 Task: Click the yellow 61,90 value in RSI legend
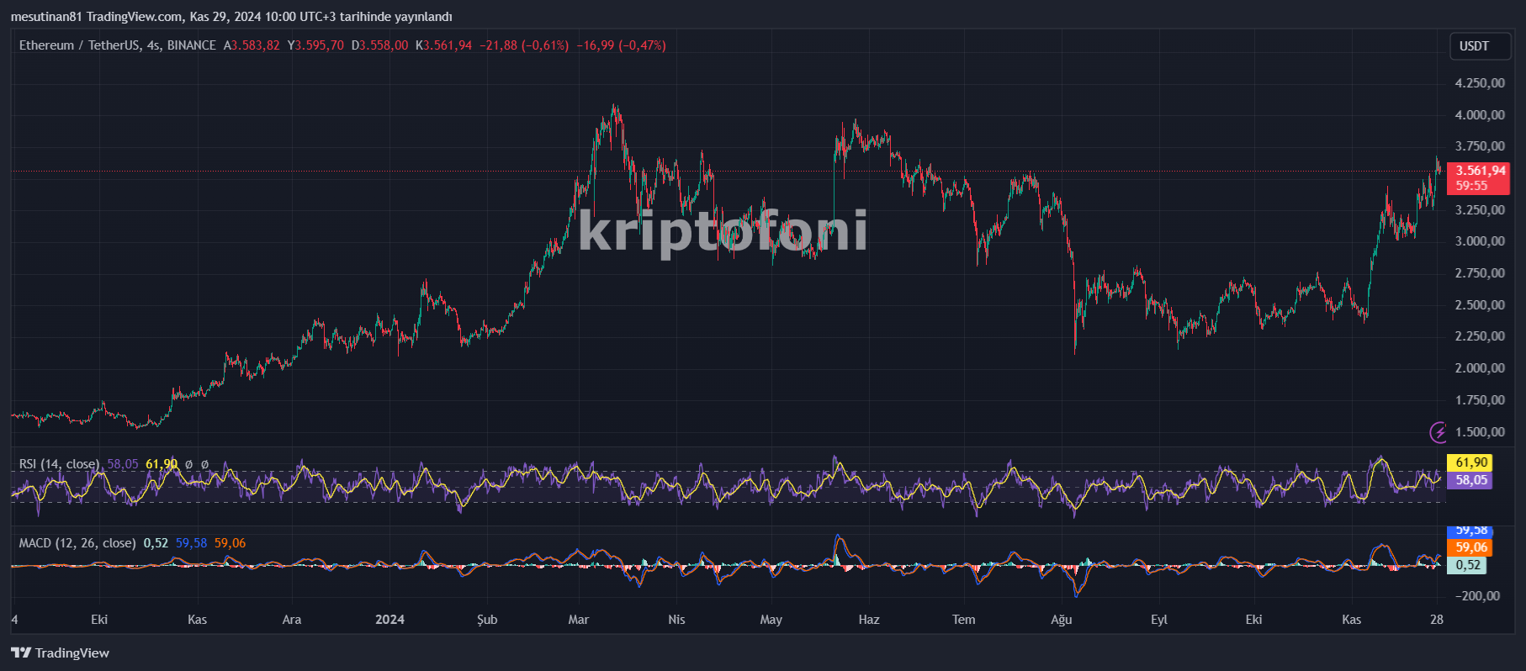162,464
